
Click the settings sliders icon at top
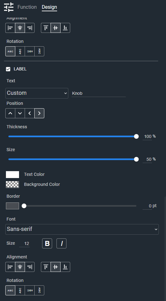9,7
